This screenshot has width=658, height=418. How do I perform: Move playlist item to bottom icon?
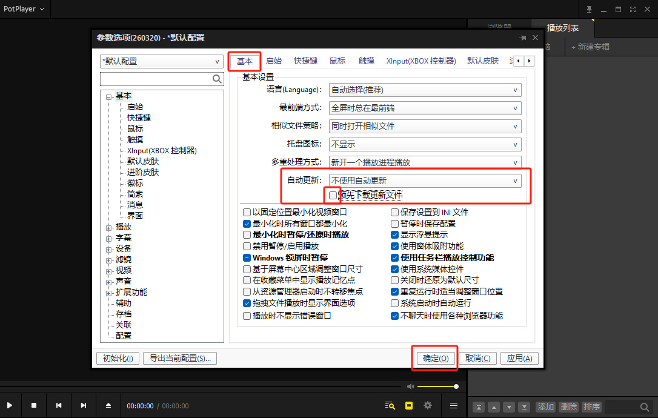click(524, 407)
